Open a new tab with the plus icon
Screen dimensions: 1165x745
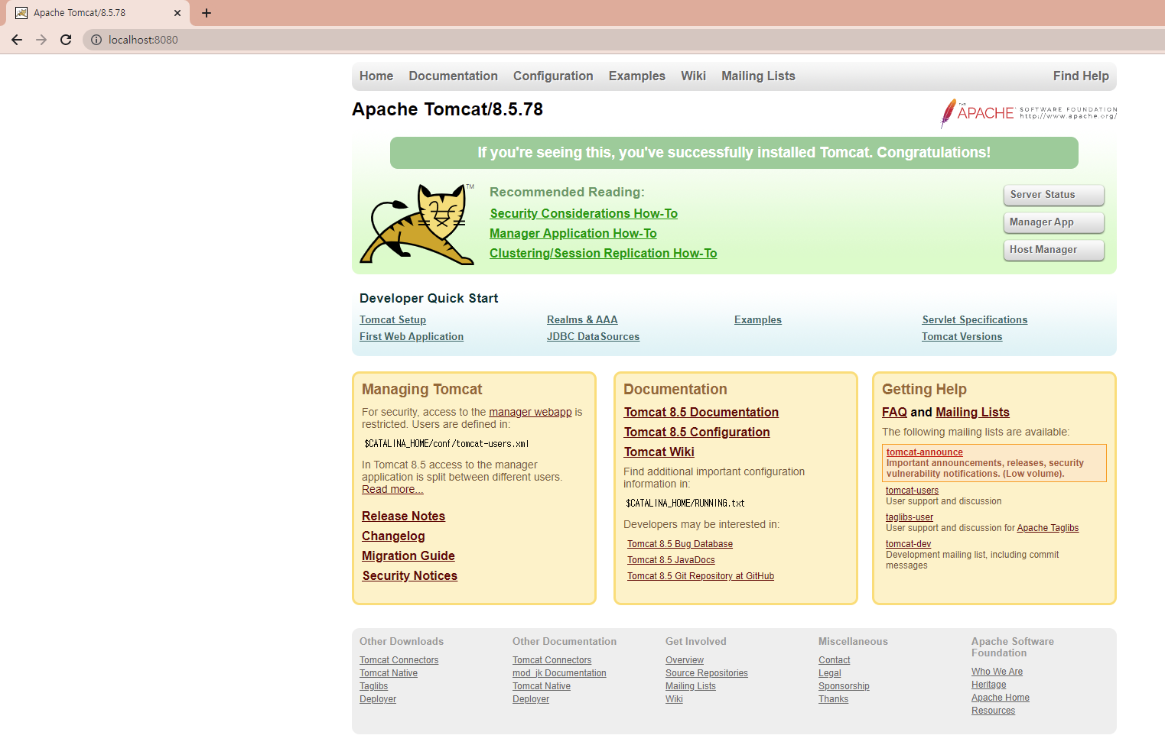coord(207,13)
